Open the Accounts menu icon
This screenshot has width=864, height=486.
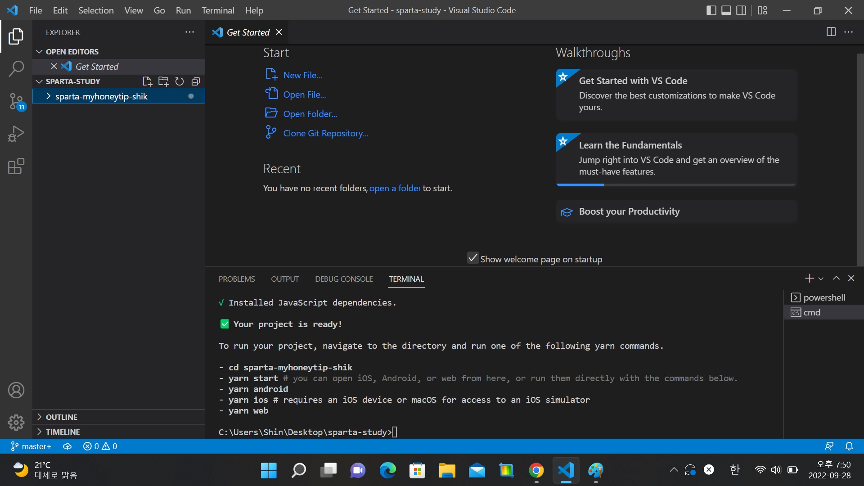click(x=16, y=390)
